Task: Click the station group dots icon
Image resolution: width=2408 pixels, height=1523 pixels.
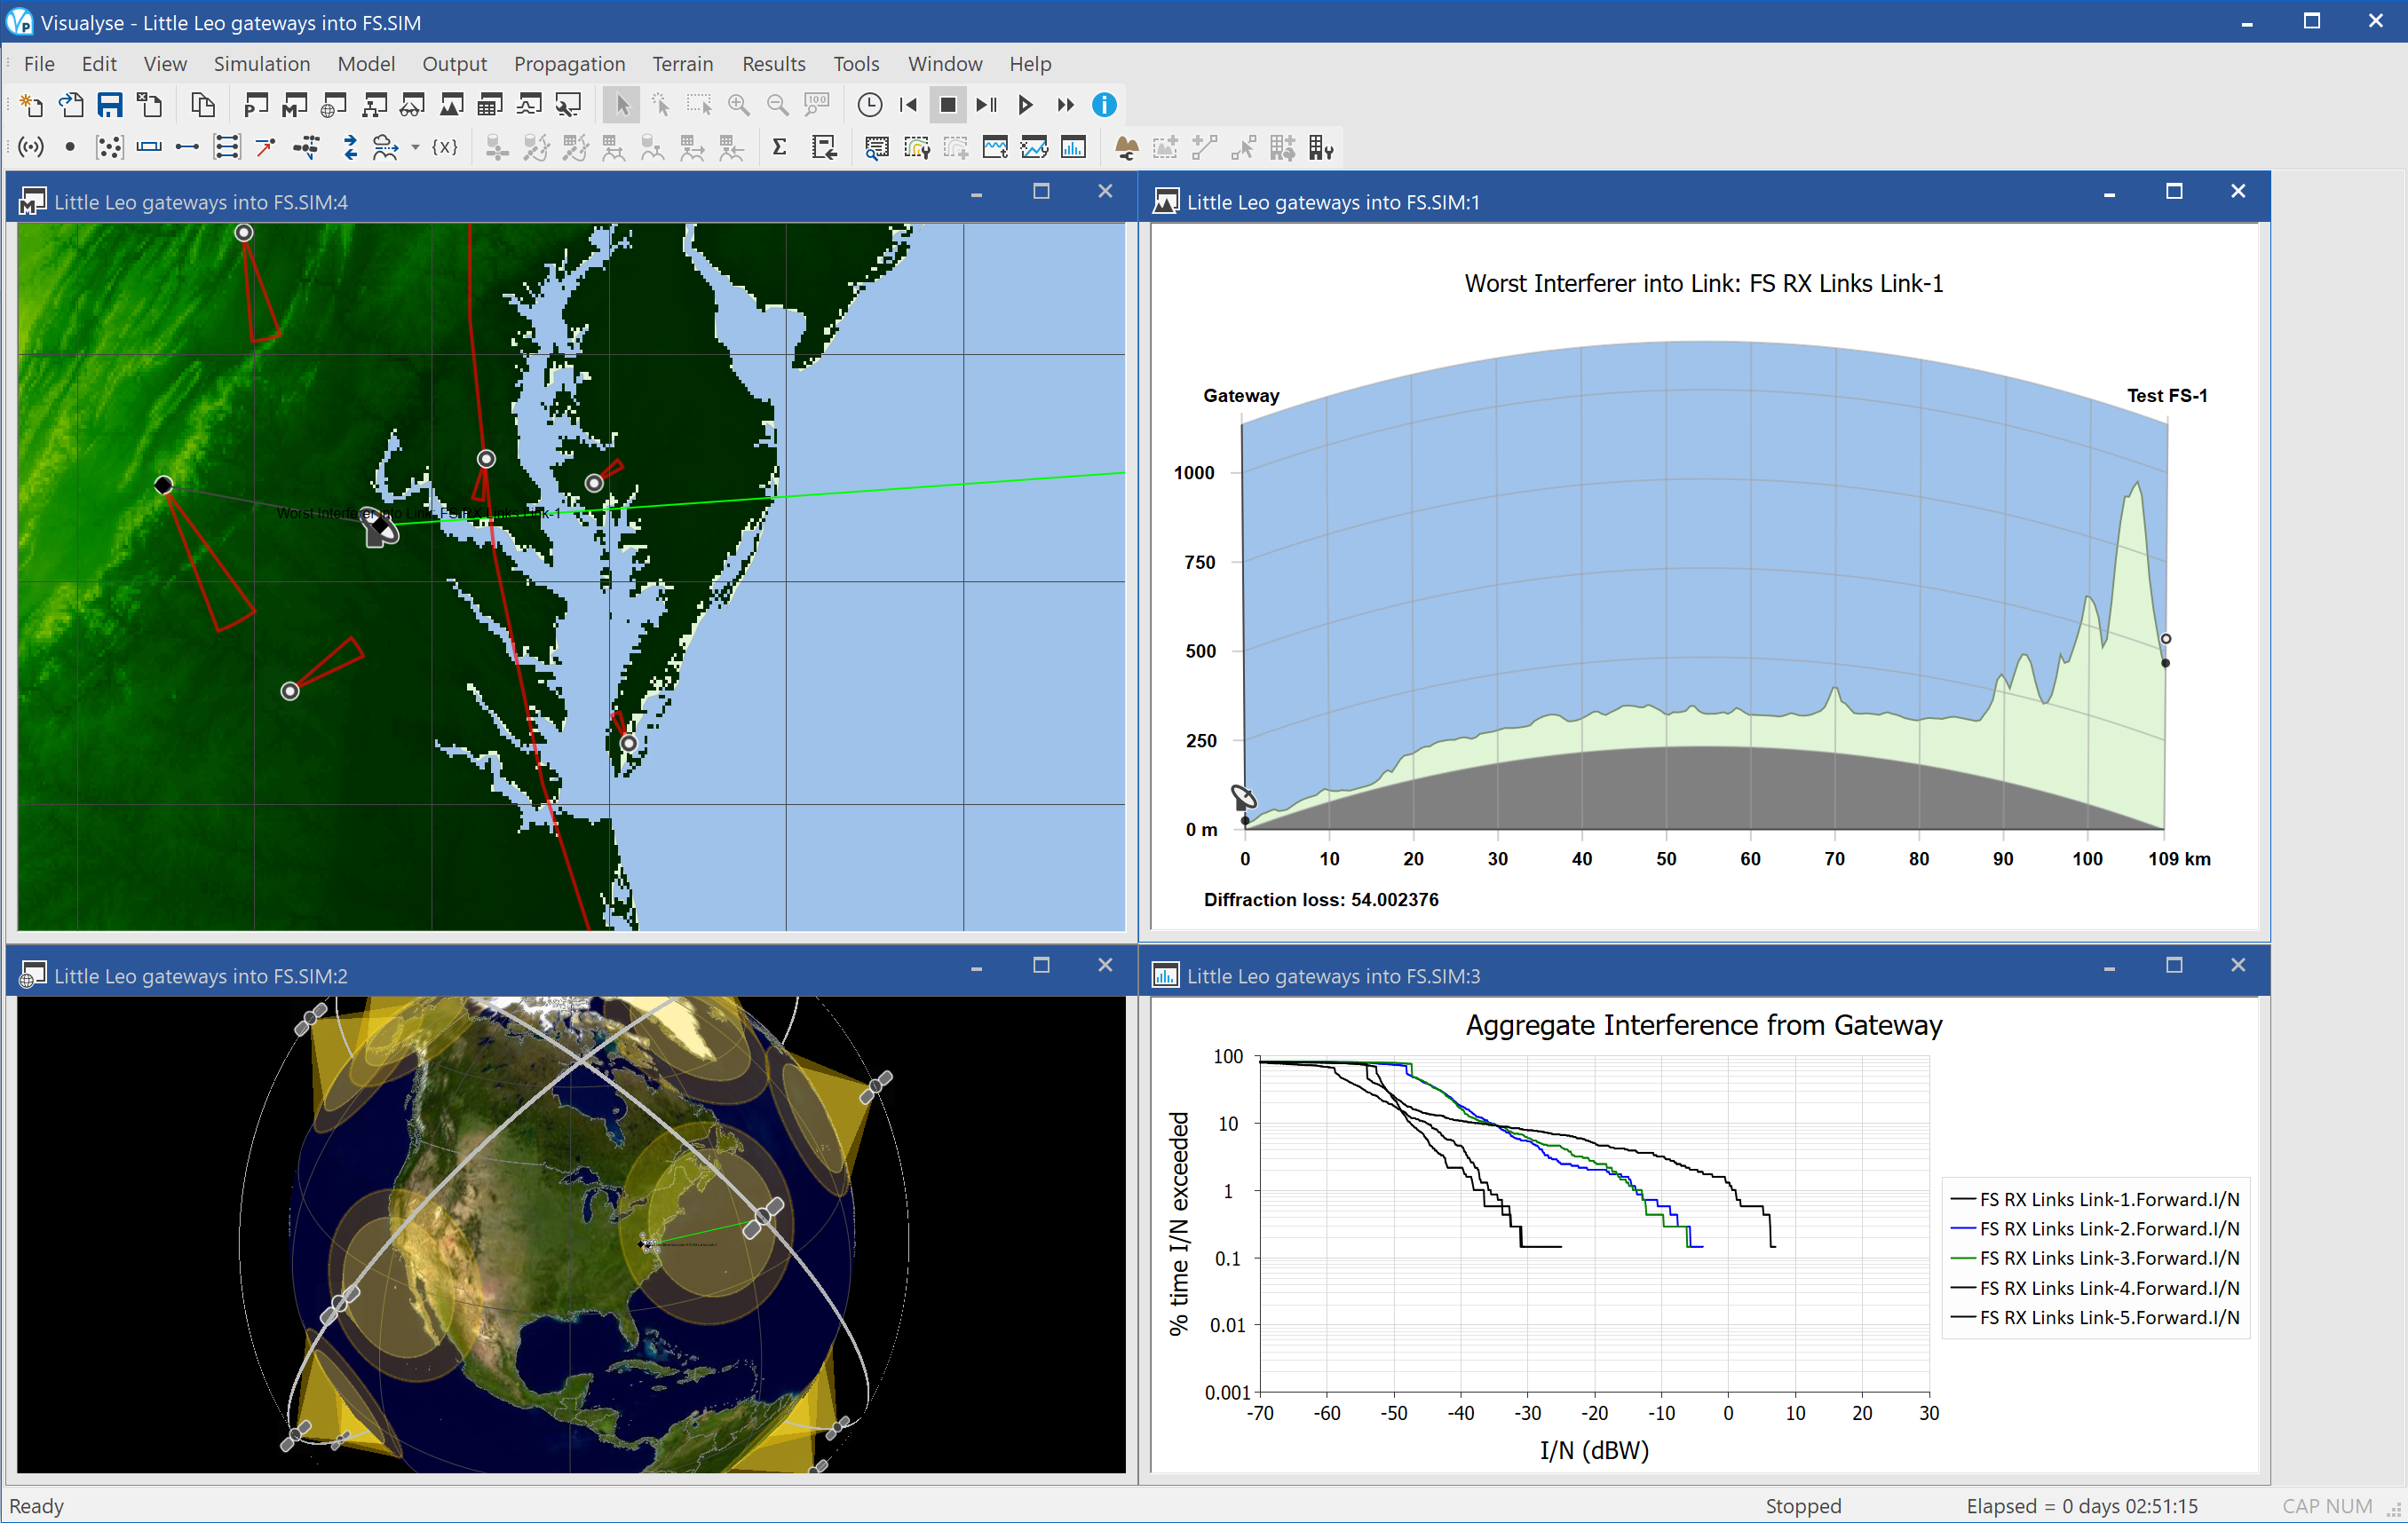Action: pos(109,148)
